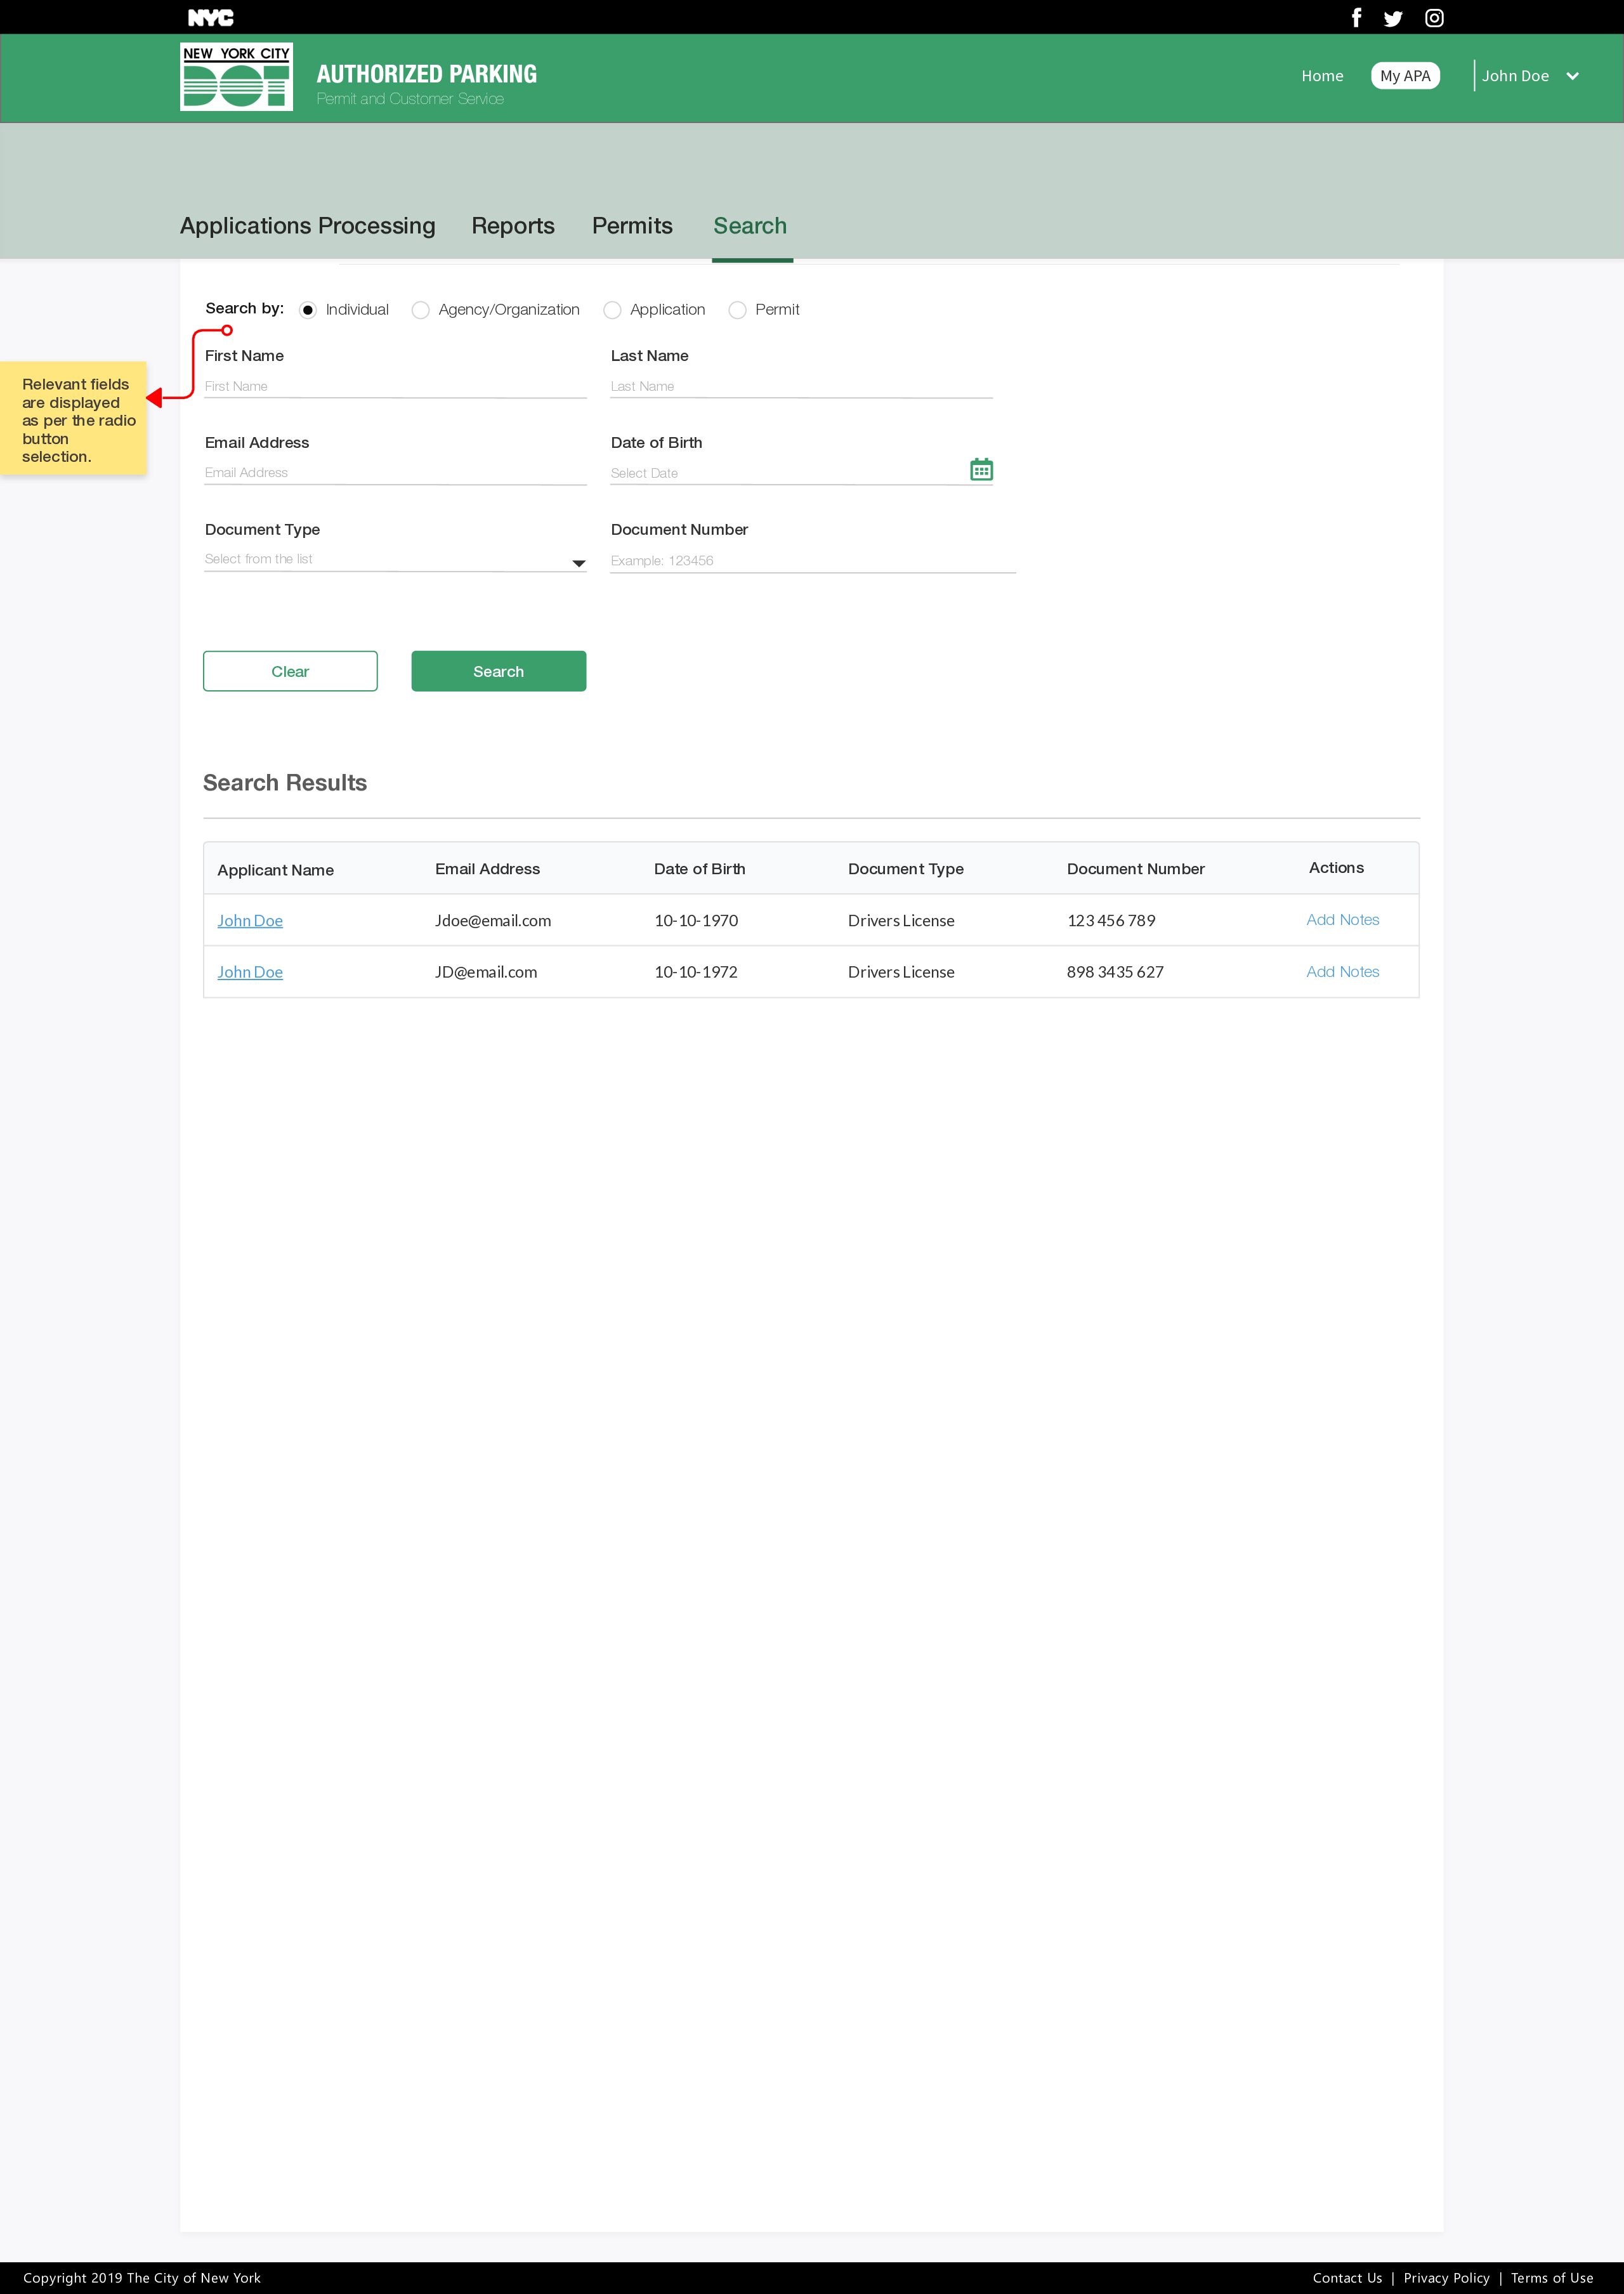Switch to the Applications Processing tab
The height and width of the screenshot is (2294, 1624).
click(307, 226)
